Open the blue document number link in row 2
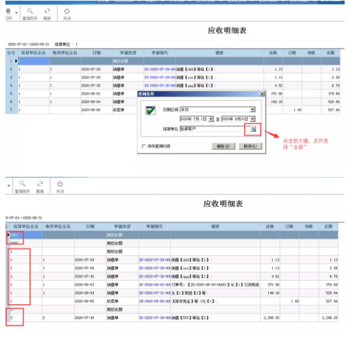Viewport: 354px width, 347px height. tap(160, 69)
